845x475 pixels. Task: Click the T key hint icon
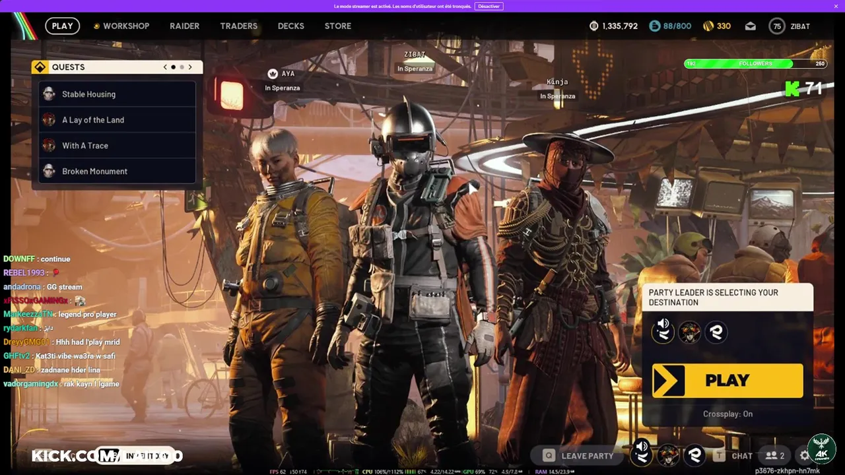coord(719,455)
